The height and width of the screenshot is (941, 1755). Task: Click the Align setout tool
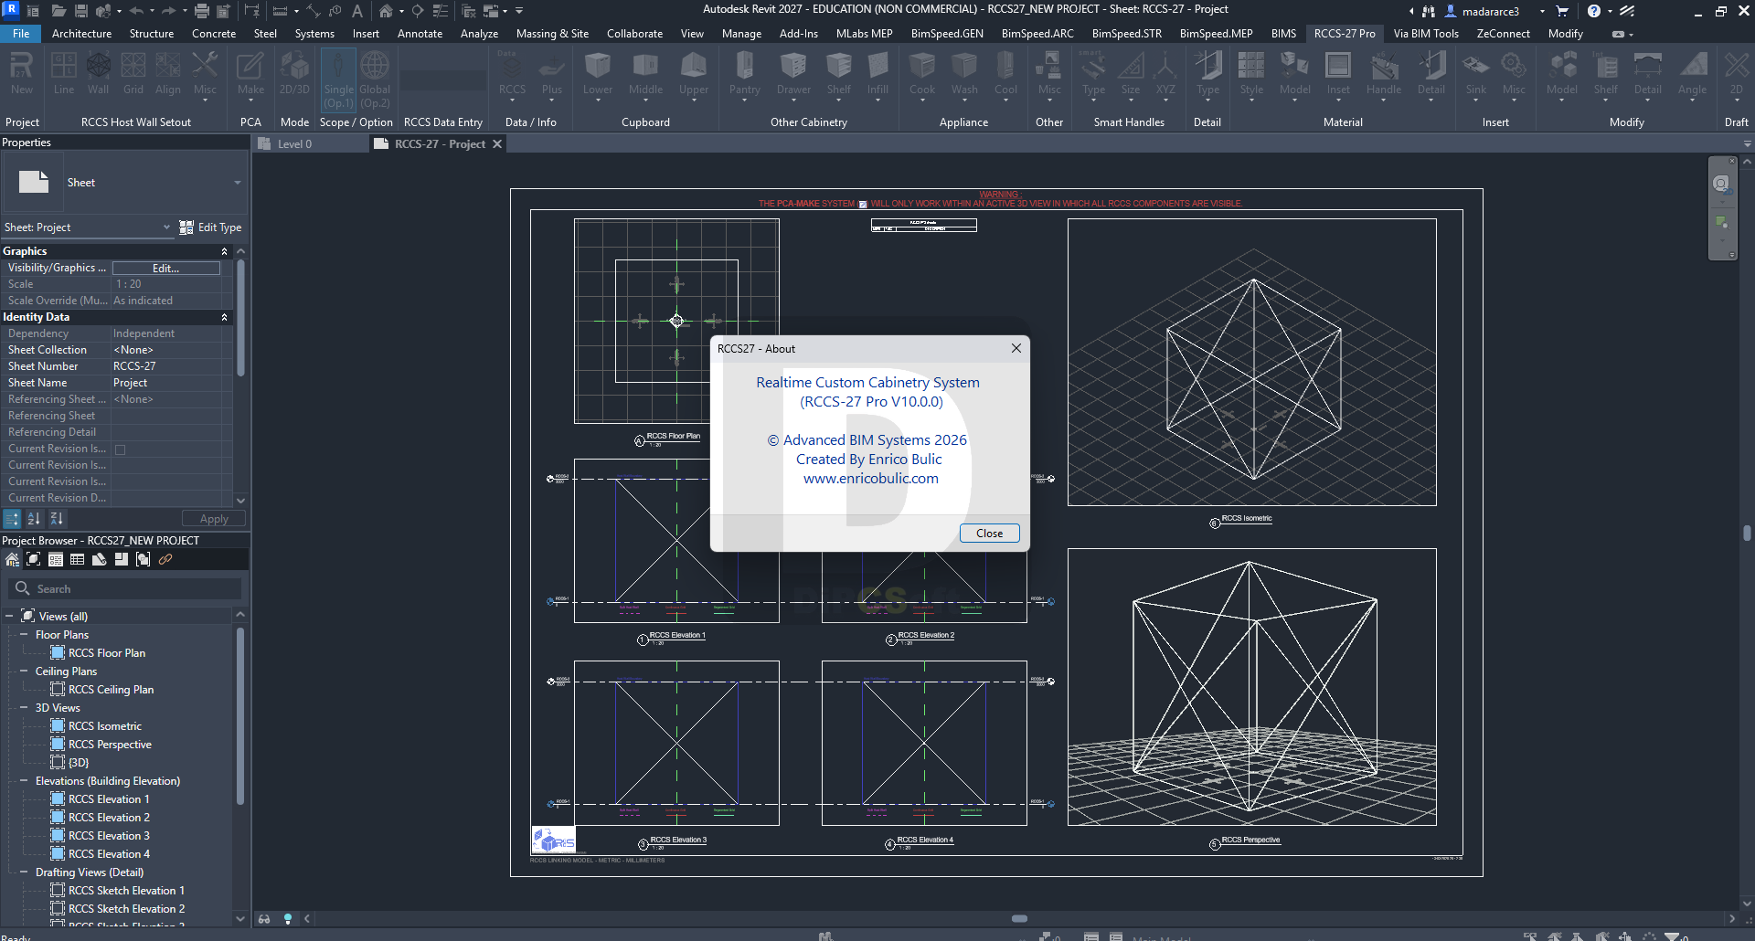point(168,73)
